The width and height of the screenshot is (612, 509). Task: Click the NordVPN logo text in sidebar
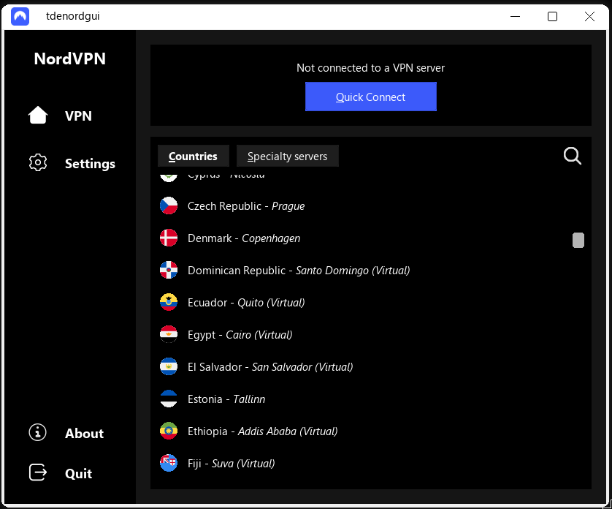(x=70, y=59)
